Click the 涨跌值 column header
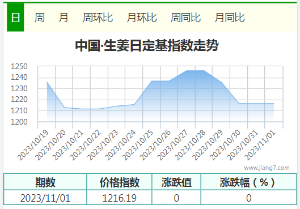This screenshot has height=209, width=300. (176, 182)
